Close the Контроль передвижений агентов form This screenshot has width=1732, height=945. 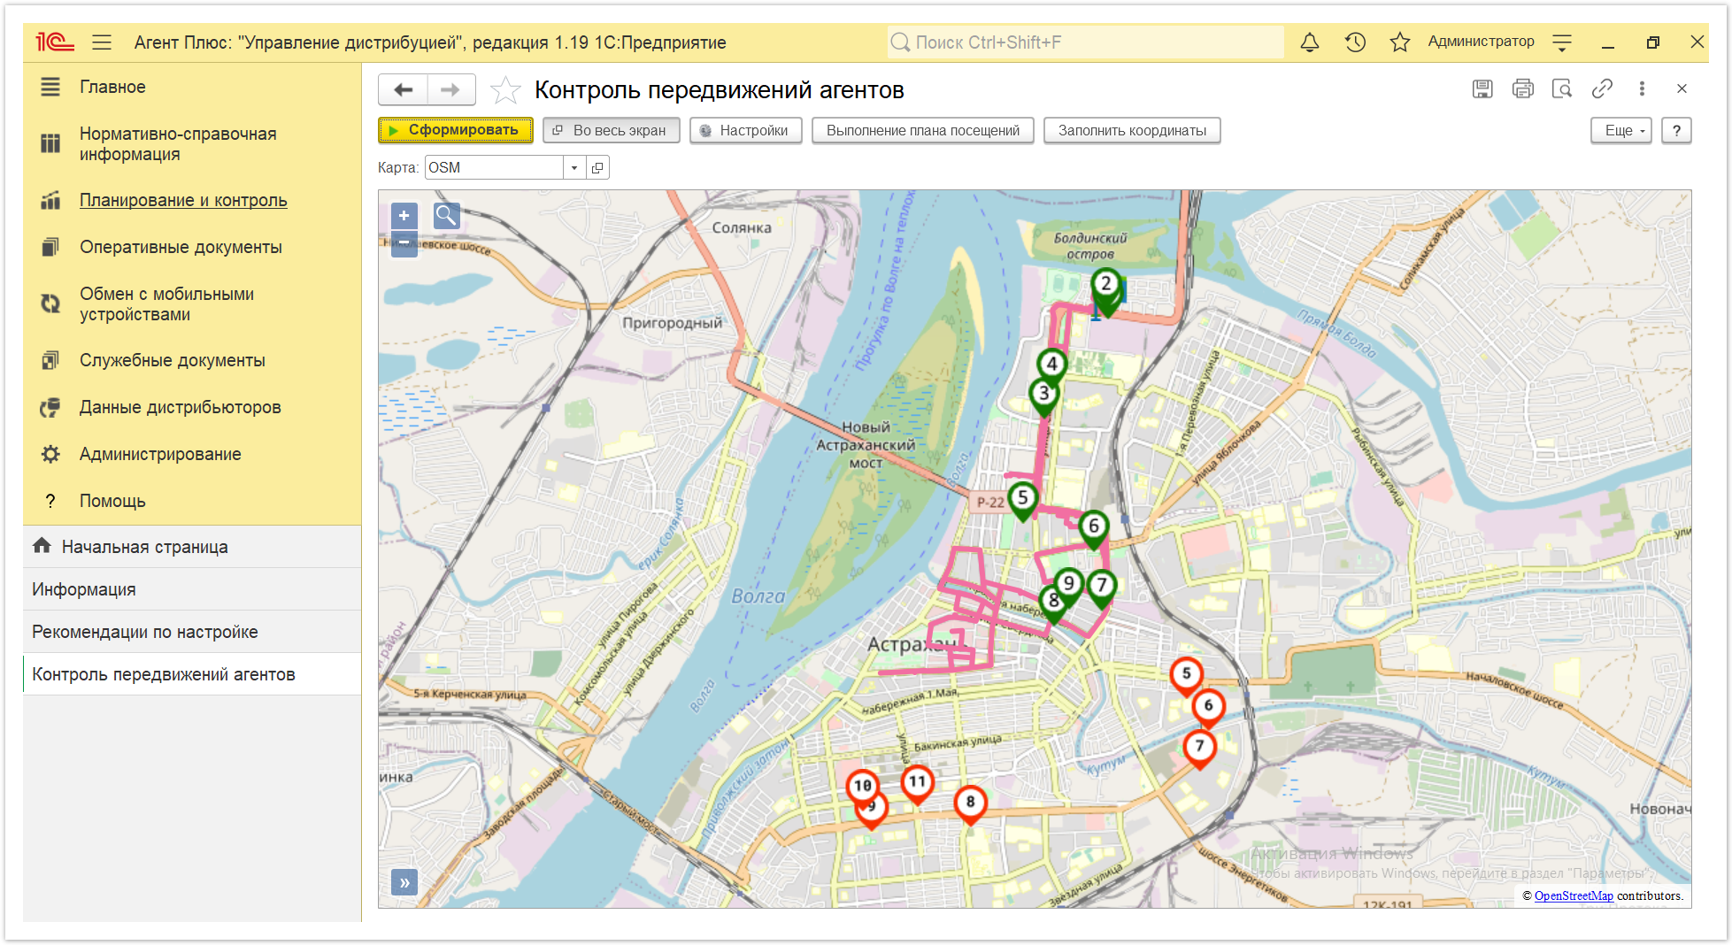[1682, 88]
